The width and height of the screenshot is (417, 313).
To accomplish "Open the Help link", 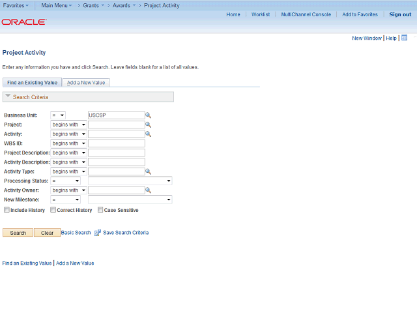I will click(x=391, y=38).
